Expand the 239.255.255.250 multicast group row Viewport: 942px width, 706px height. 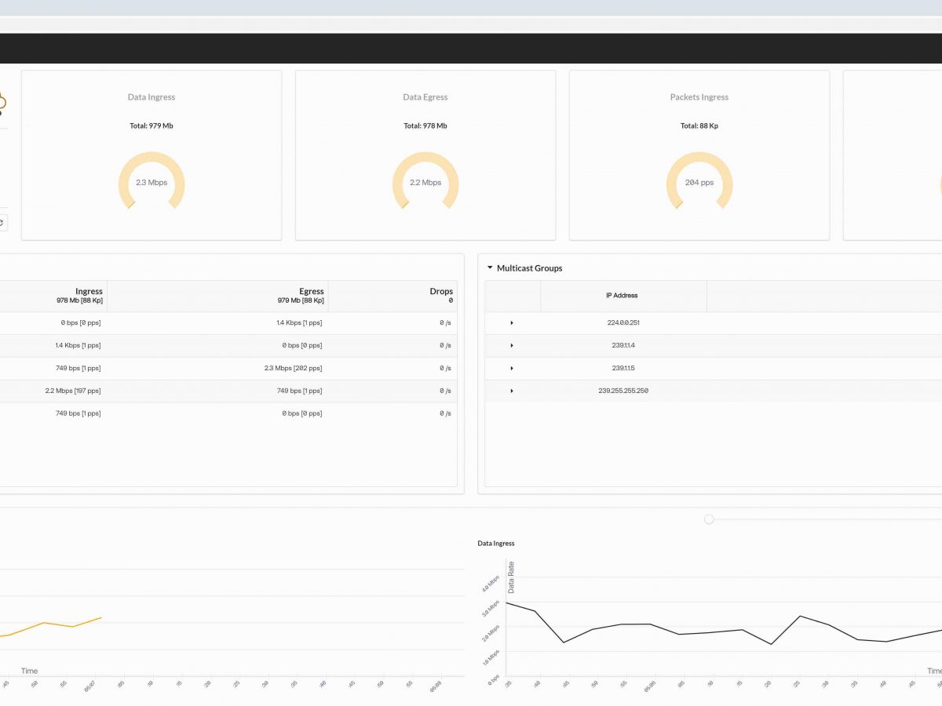click(512, 390)
